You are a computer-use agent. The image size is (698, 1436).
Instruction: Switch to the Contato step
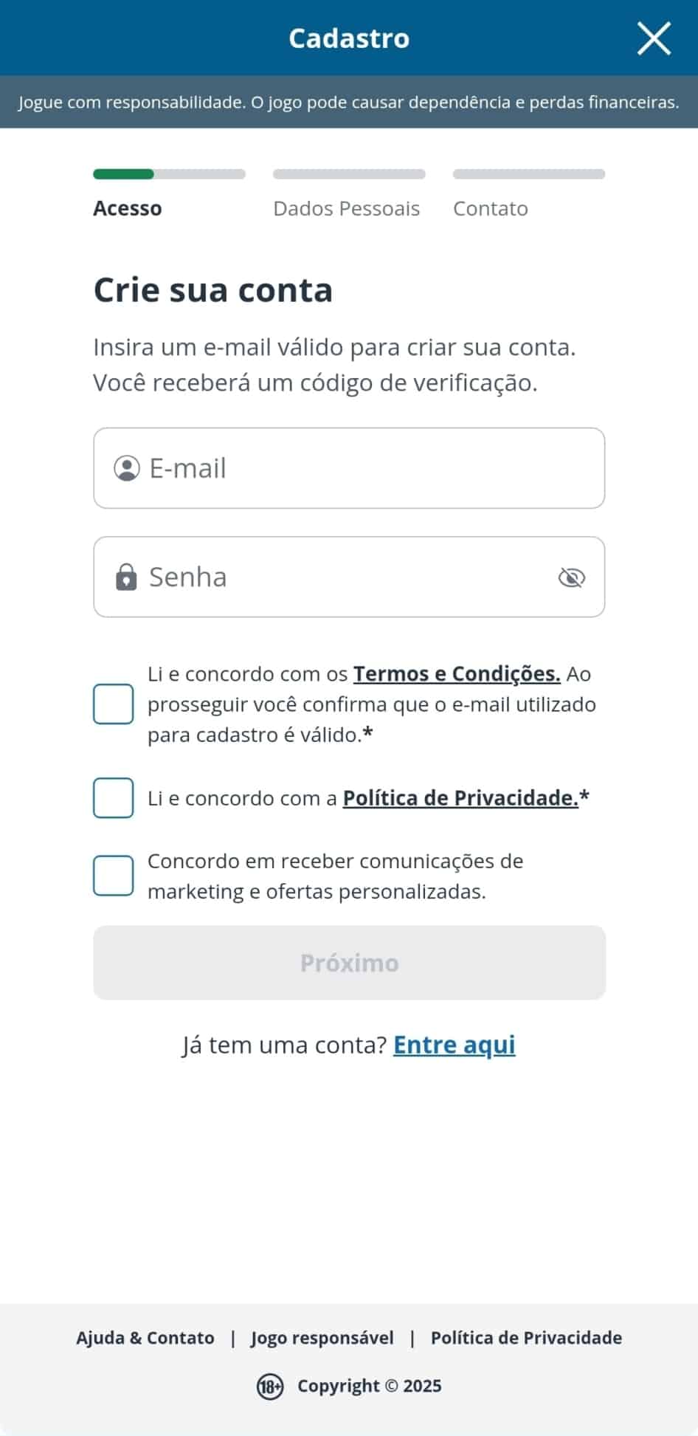pyautogui.click(x=490, y=209)
